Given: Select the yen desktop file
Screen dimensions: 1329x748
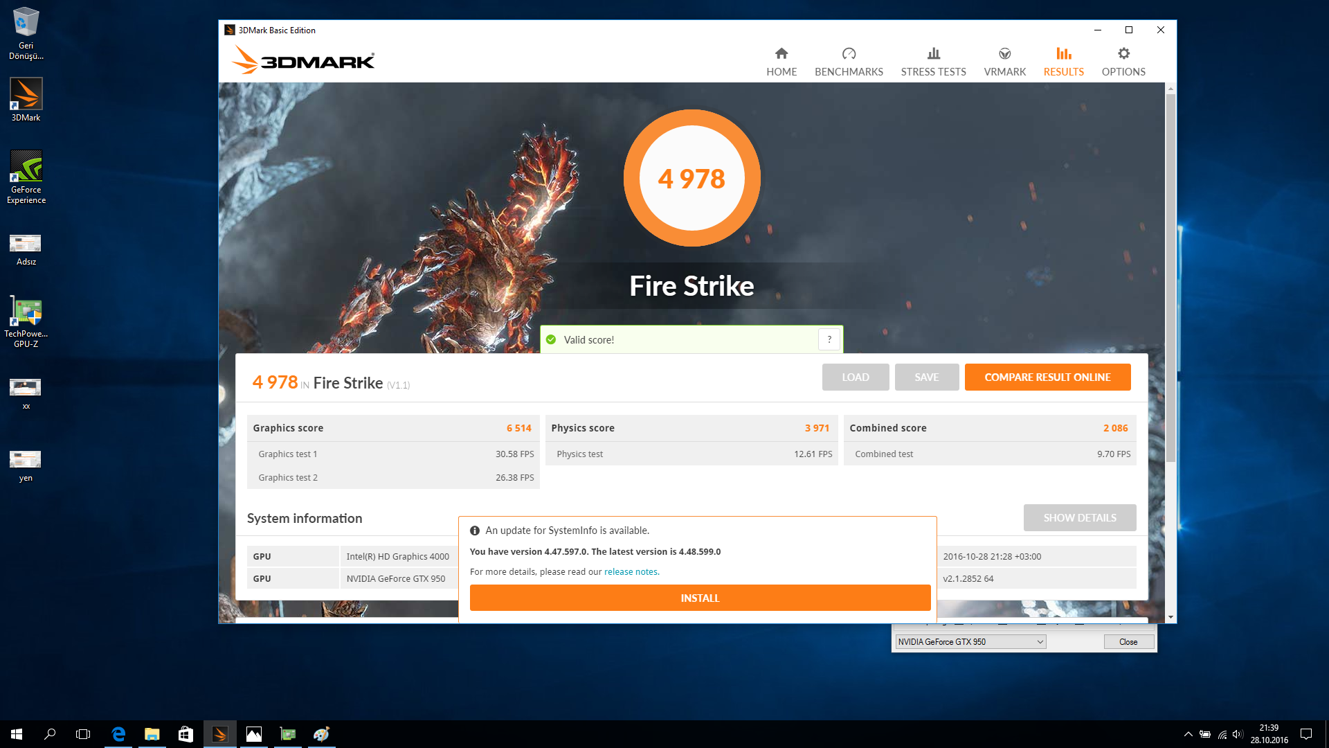Looking at the screenshot, I should coord(26,466).
